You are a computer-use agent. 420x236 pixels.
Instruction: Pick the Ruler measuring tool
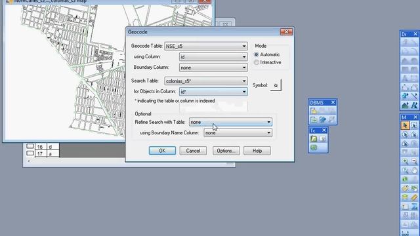coord(414,197)
